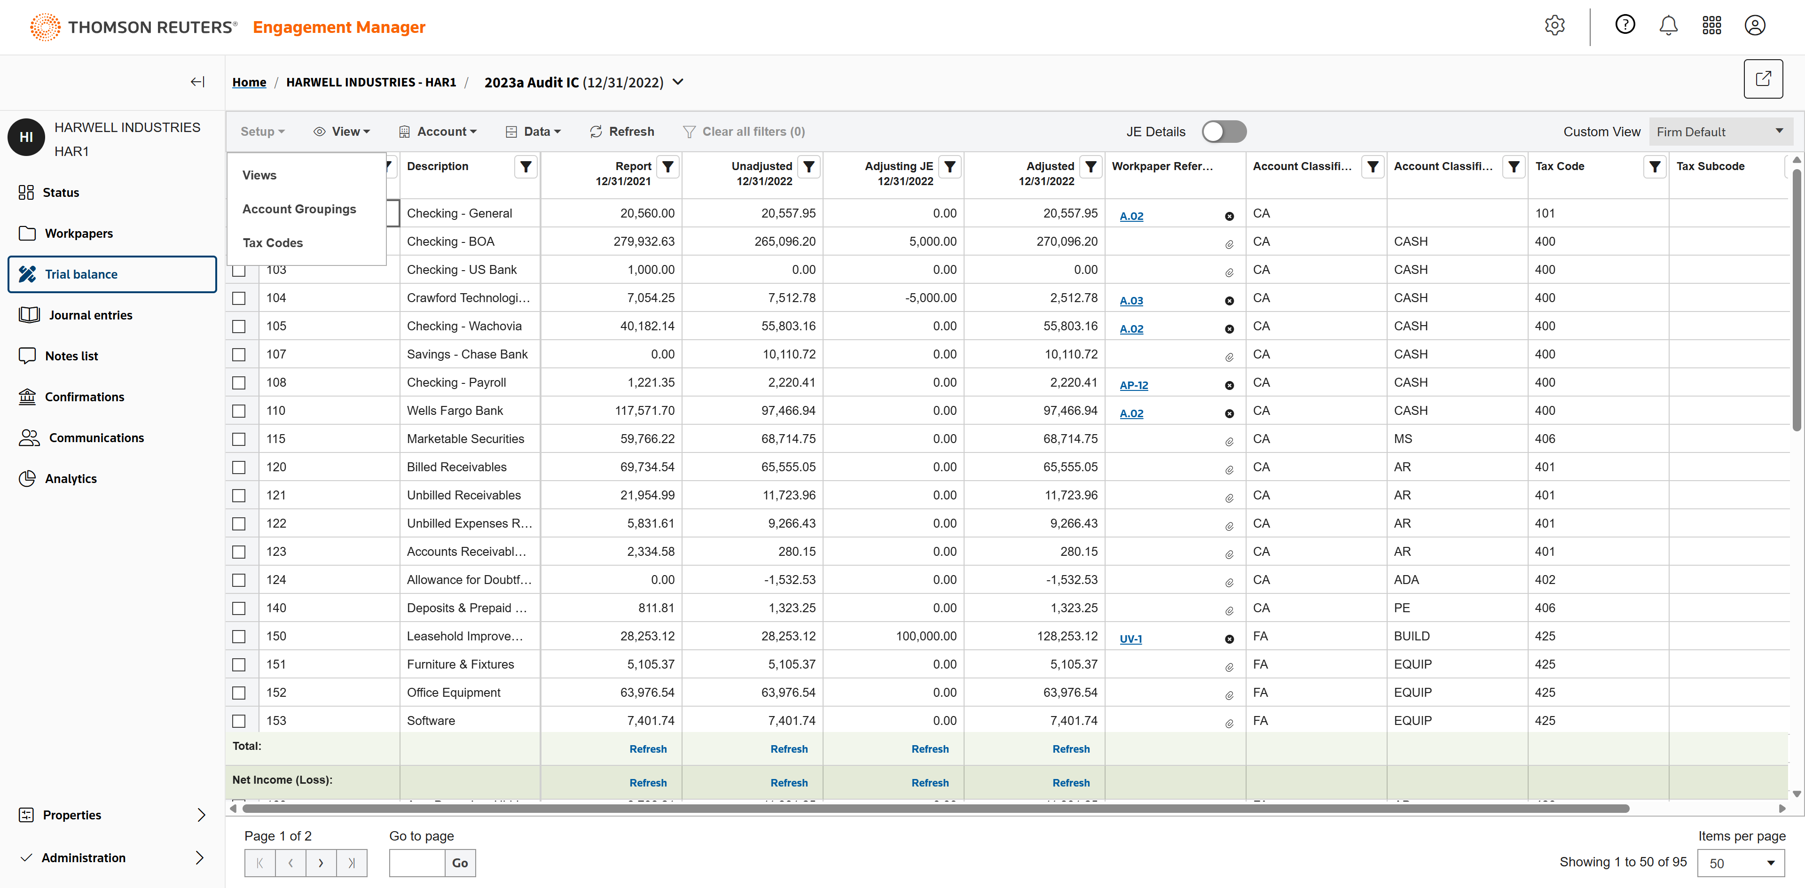Select Account Groupings from Setup menu
This screenshot has width=1805, height=888.
pyautogui.click(x=299, y=209)
